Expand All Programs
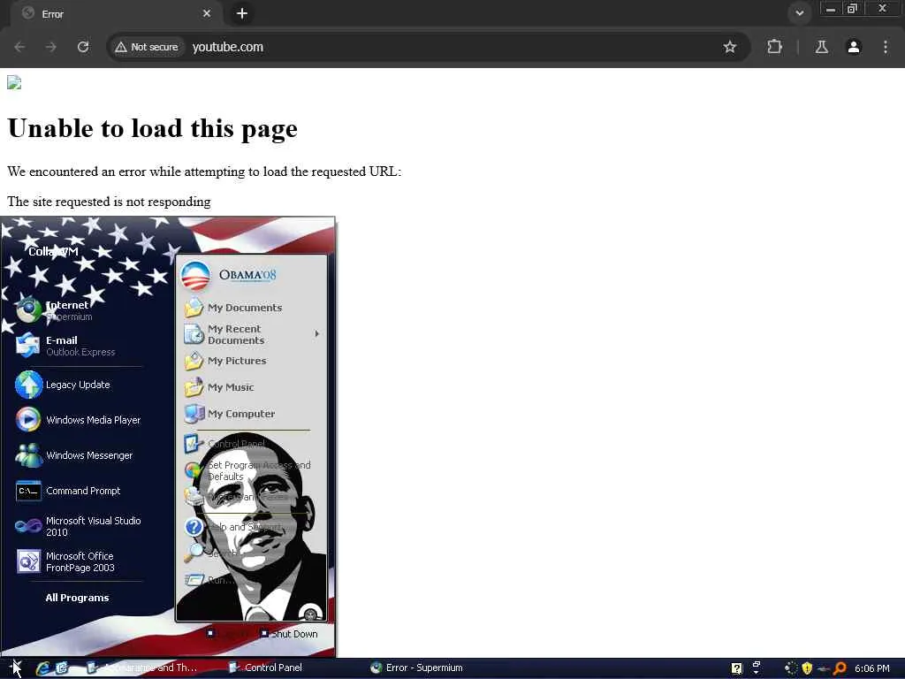The image size is (905, 679). pos(78,598)
